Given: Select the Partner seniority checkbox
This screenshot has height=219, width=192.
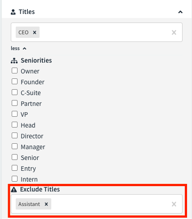Looking at the screenshot, I should (x=14, y=103).
